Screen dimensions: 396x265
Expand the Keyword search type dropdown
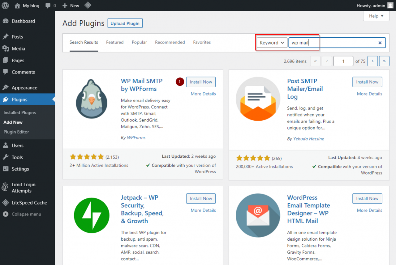272,43
